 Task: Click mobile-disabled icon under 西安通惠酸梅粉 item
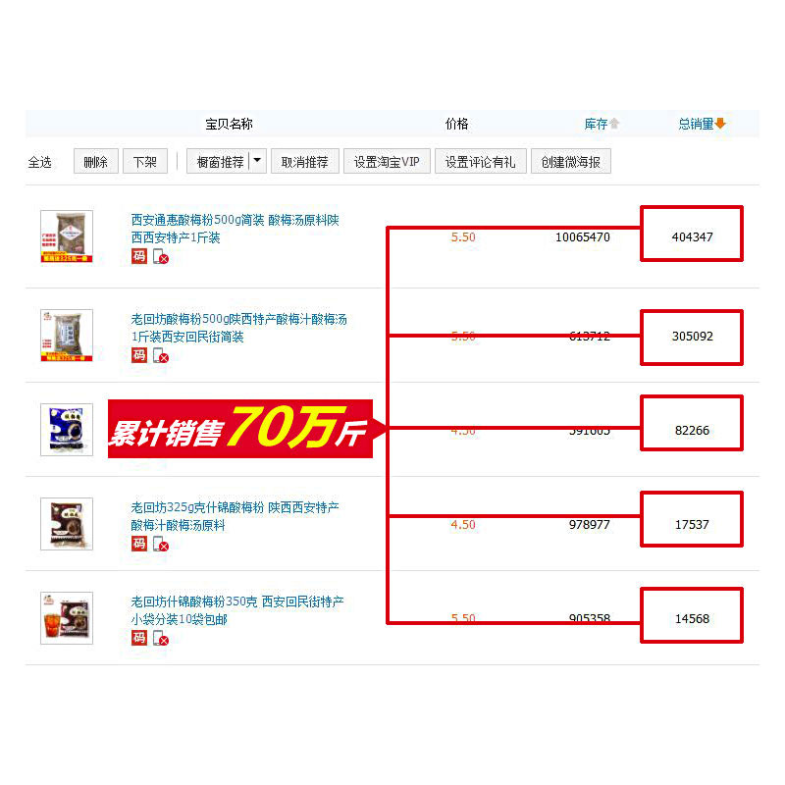[x=161, y=256]
